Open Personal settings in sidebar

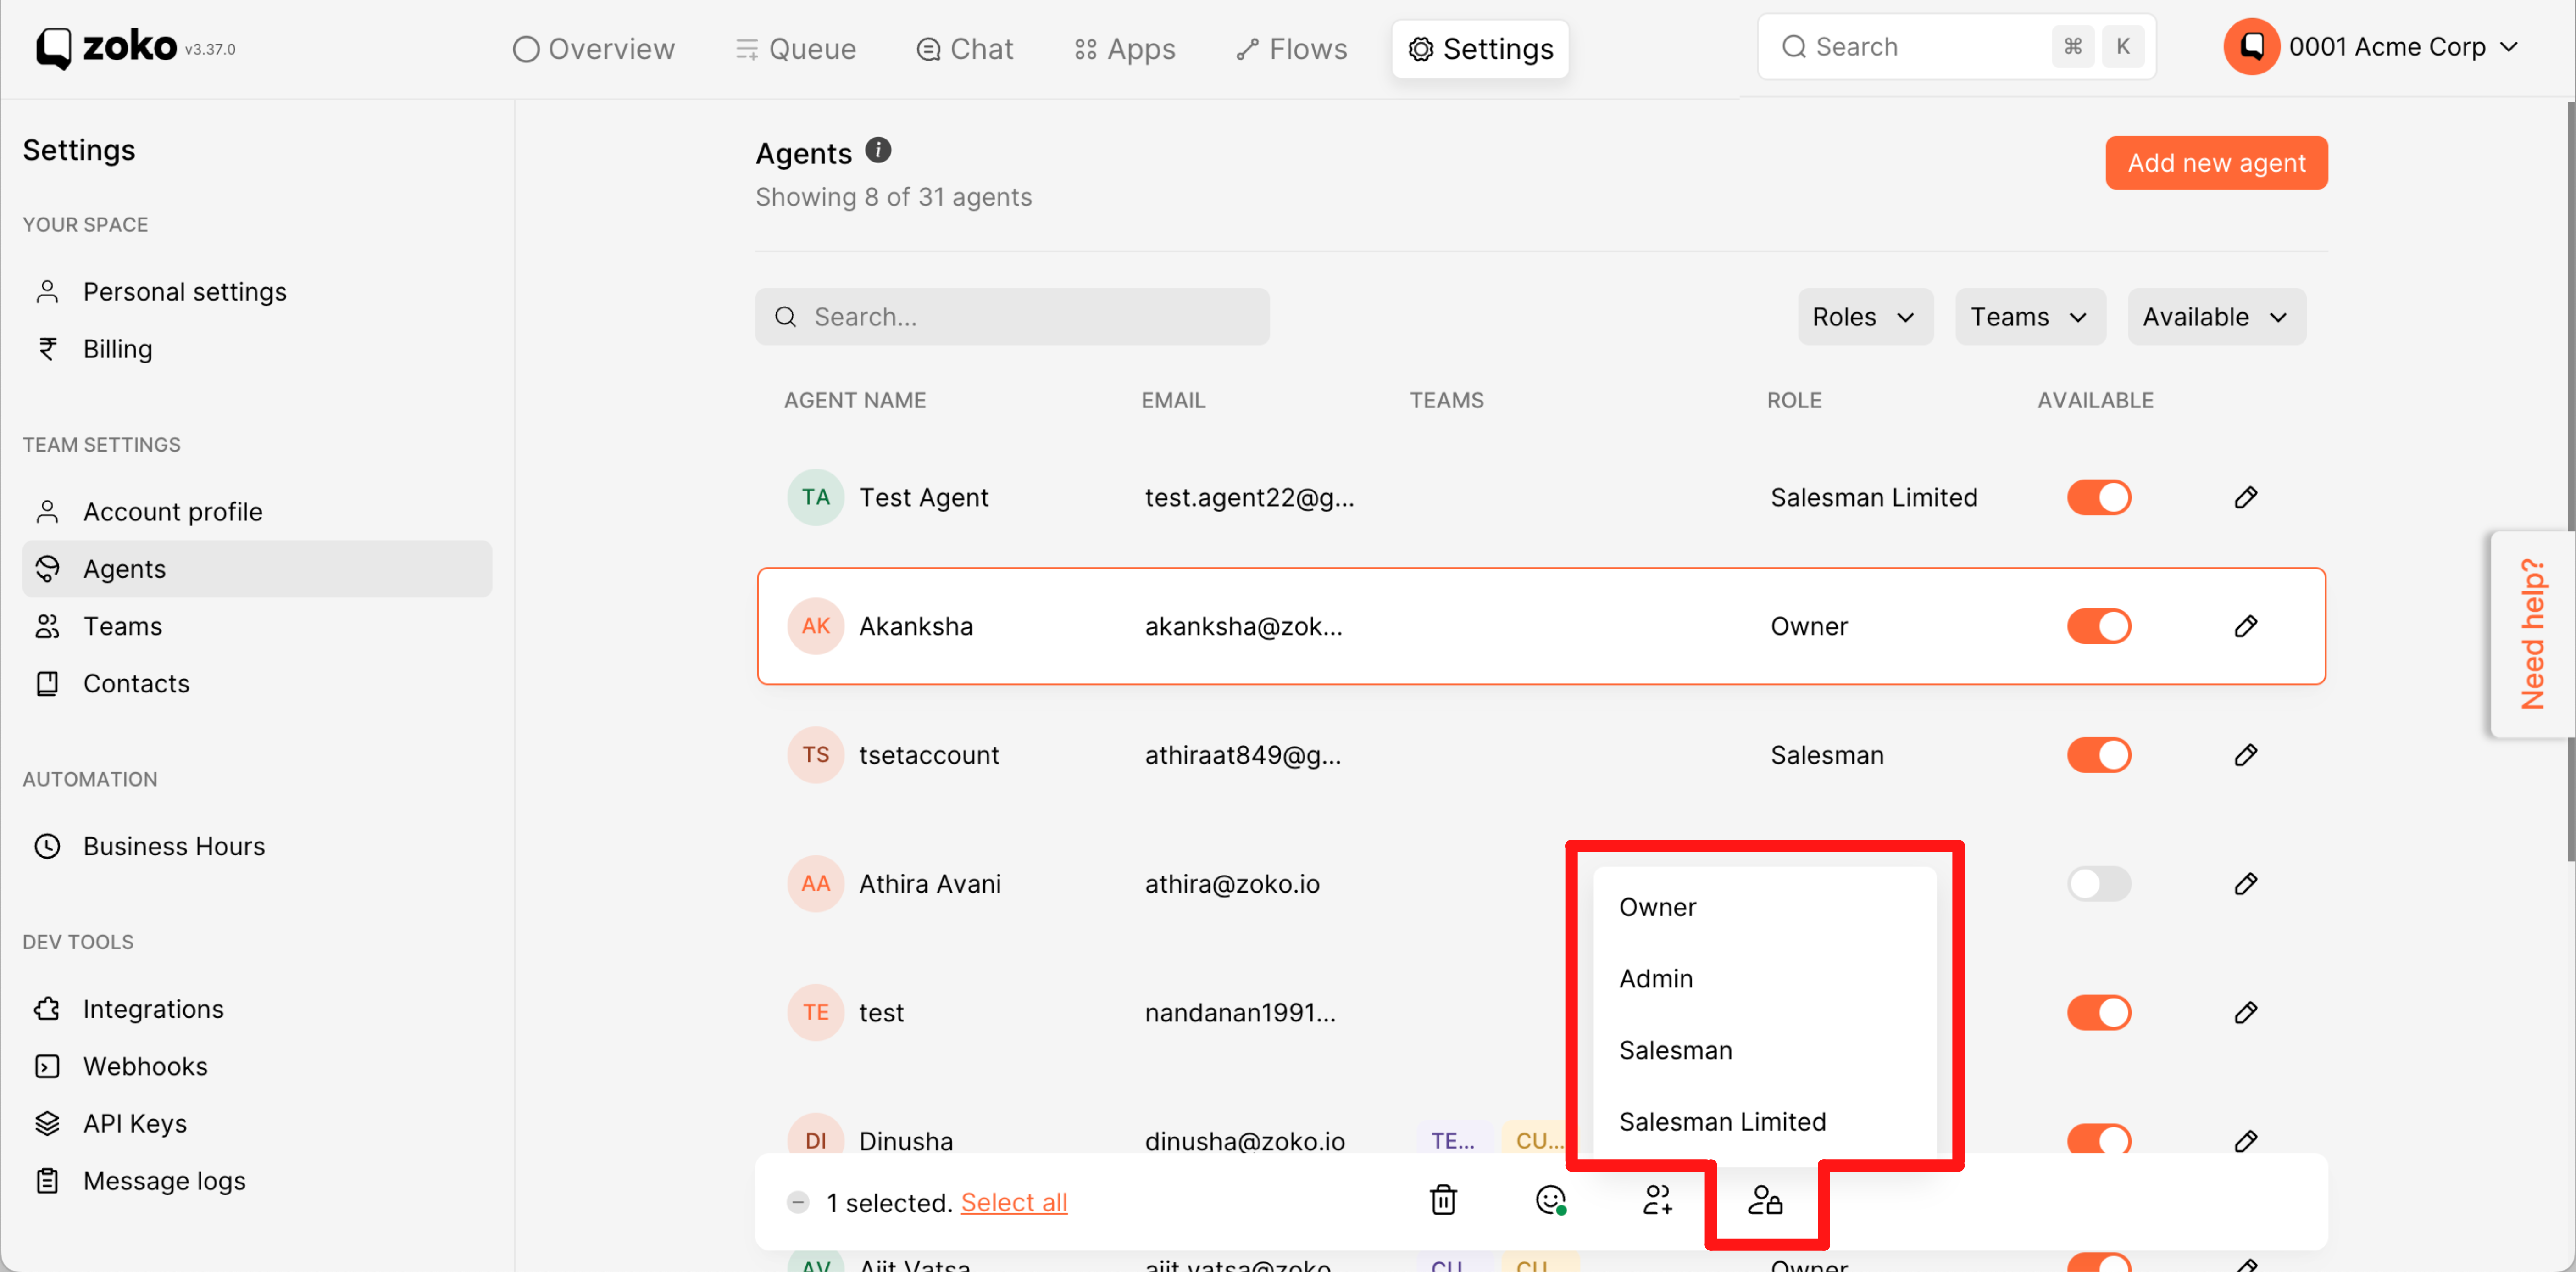[x=257, y=291]
